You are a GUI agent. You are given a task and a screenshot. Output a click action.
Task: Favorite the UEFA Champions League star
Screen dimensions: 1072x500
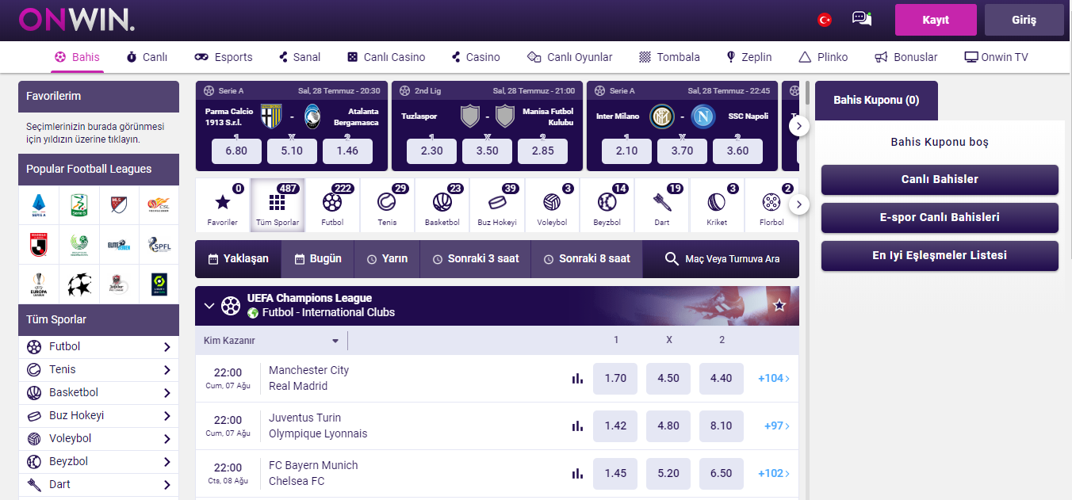click(x=779, y=305)
